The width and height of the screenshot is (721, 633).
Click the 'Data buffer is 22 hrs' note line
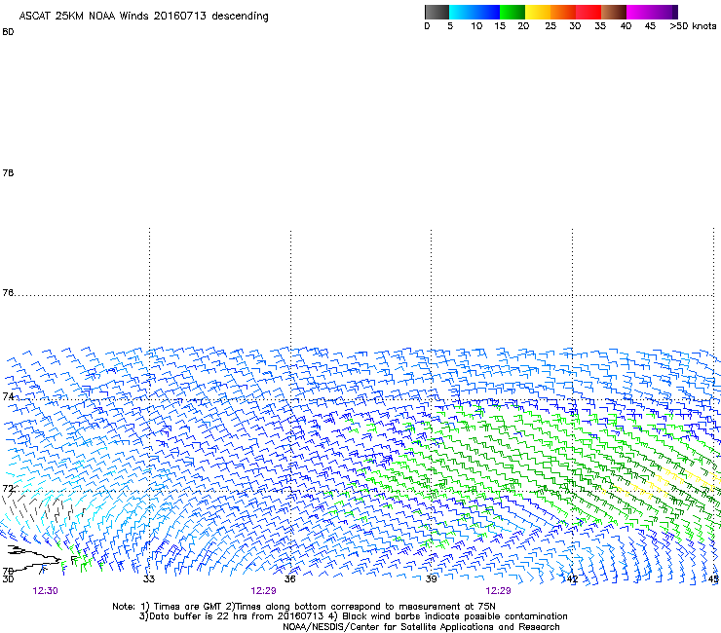(x=353, y=616)
